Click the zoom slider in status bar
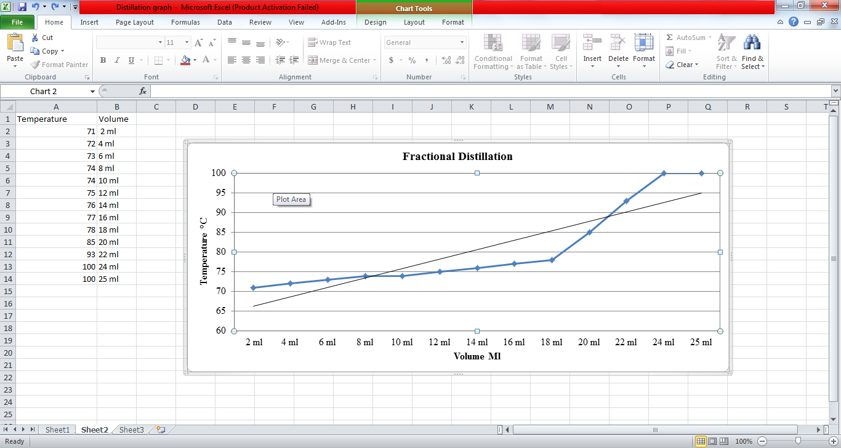The image size is (841, 448). [798, 441]
